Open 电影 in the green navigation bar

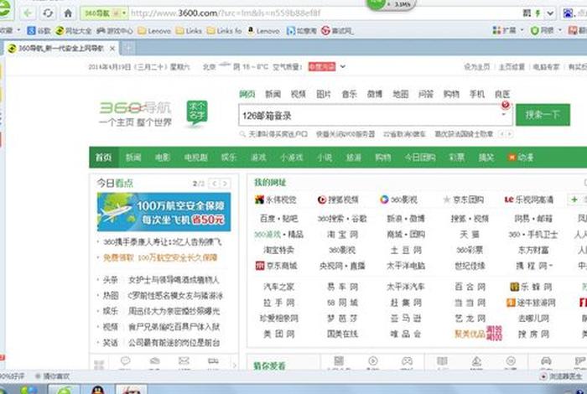[163, 158]
